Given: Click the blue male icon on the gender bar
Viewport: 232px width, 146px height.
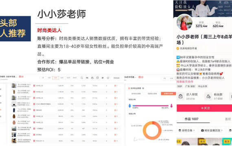Looking at the screenshot, I should coord(130,105).
